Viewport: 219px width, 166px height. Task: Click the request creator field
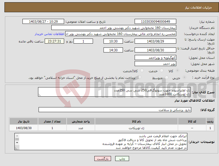click(121, 34)
